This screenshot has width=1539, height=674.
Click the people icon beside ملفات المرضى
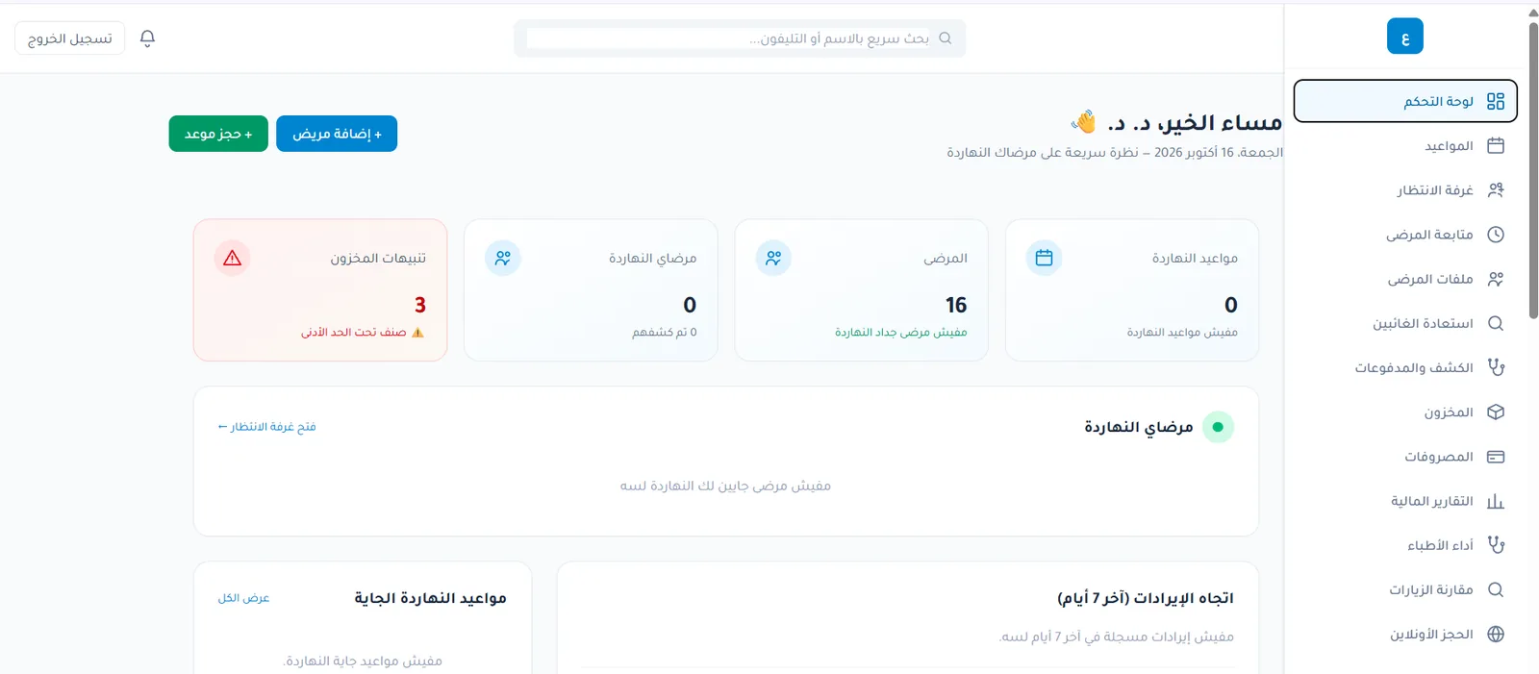(1496, 279)
